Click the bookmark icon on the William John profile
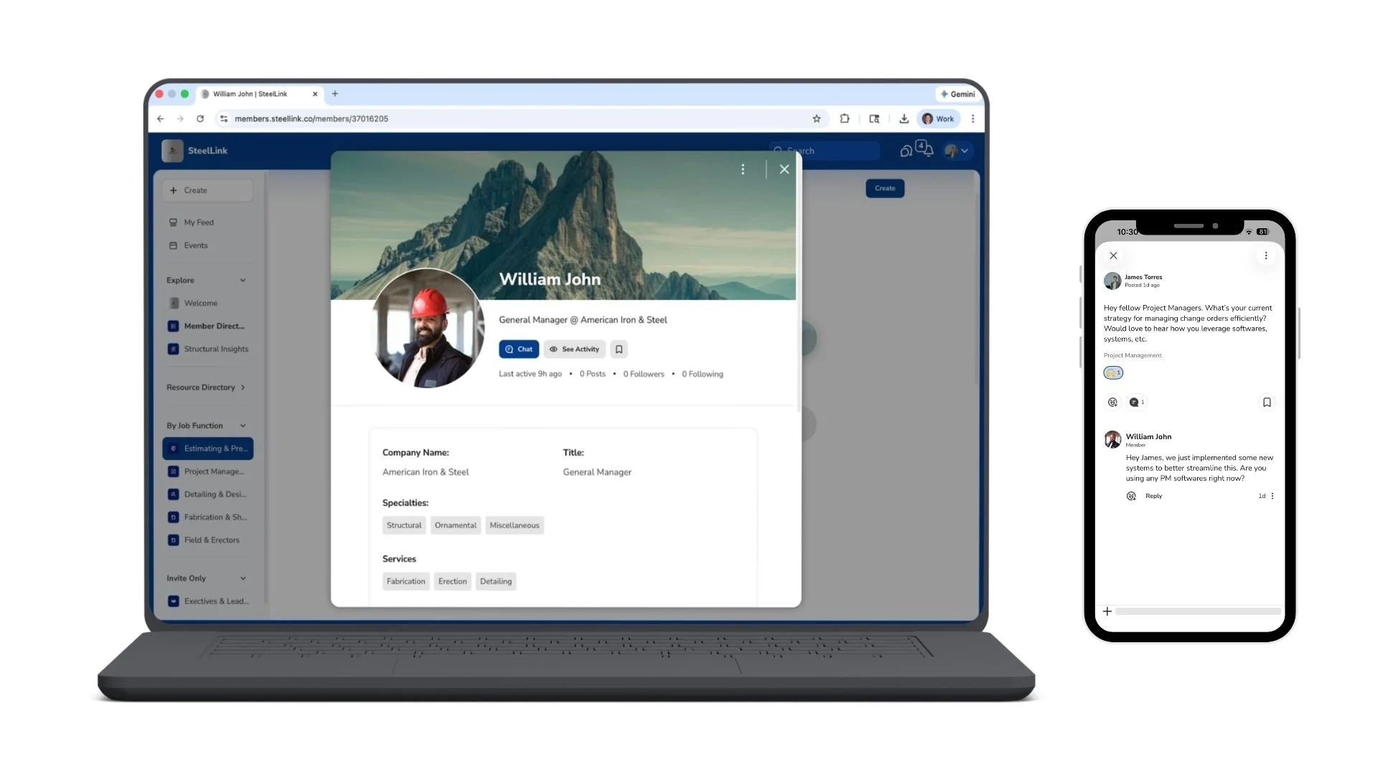Image resolution: width=1378 pixels, height=775 pixels. tap(619, 349)
